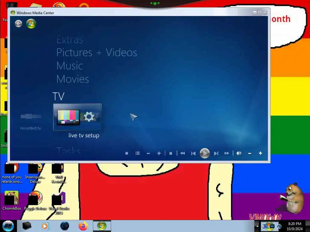Launch Windows Media Player from taskbar
This screenshot has height=232, width=310.
tap(45, 226)
